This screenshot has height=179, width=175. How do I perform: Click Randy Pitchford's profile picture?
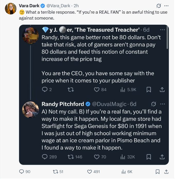(30, 110)
